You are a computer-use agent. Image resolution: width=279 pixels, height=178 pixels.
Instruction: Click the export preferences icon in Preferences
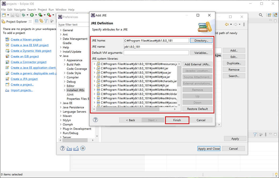point(76,148)
